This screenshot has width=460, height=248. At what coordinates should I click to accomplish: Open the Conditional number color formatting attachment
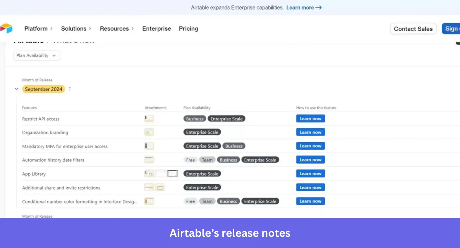coord(149,201)
